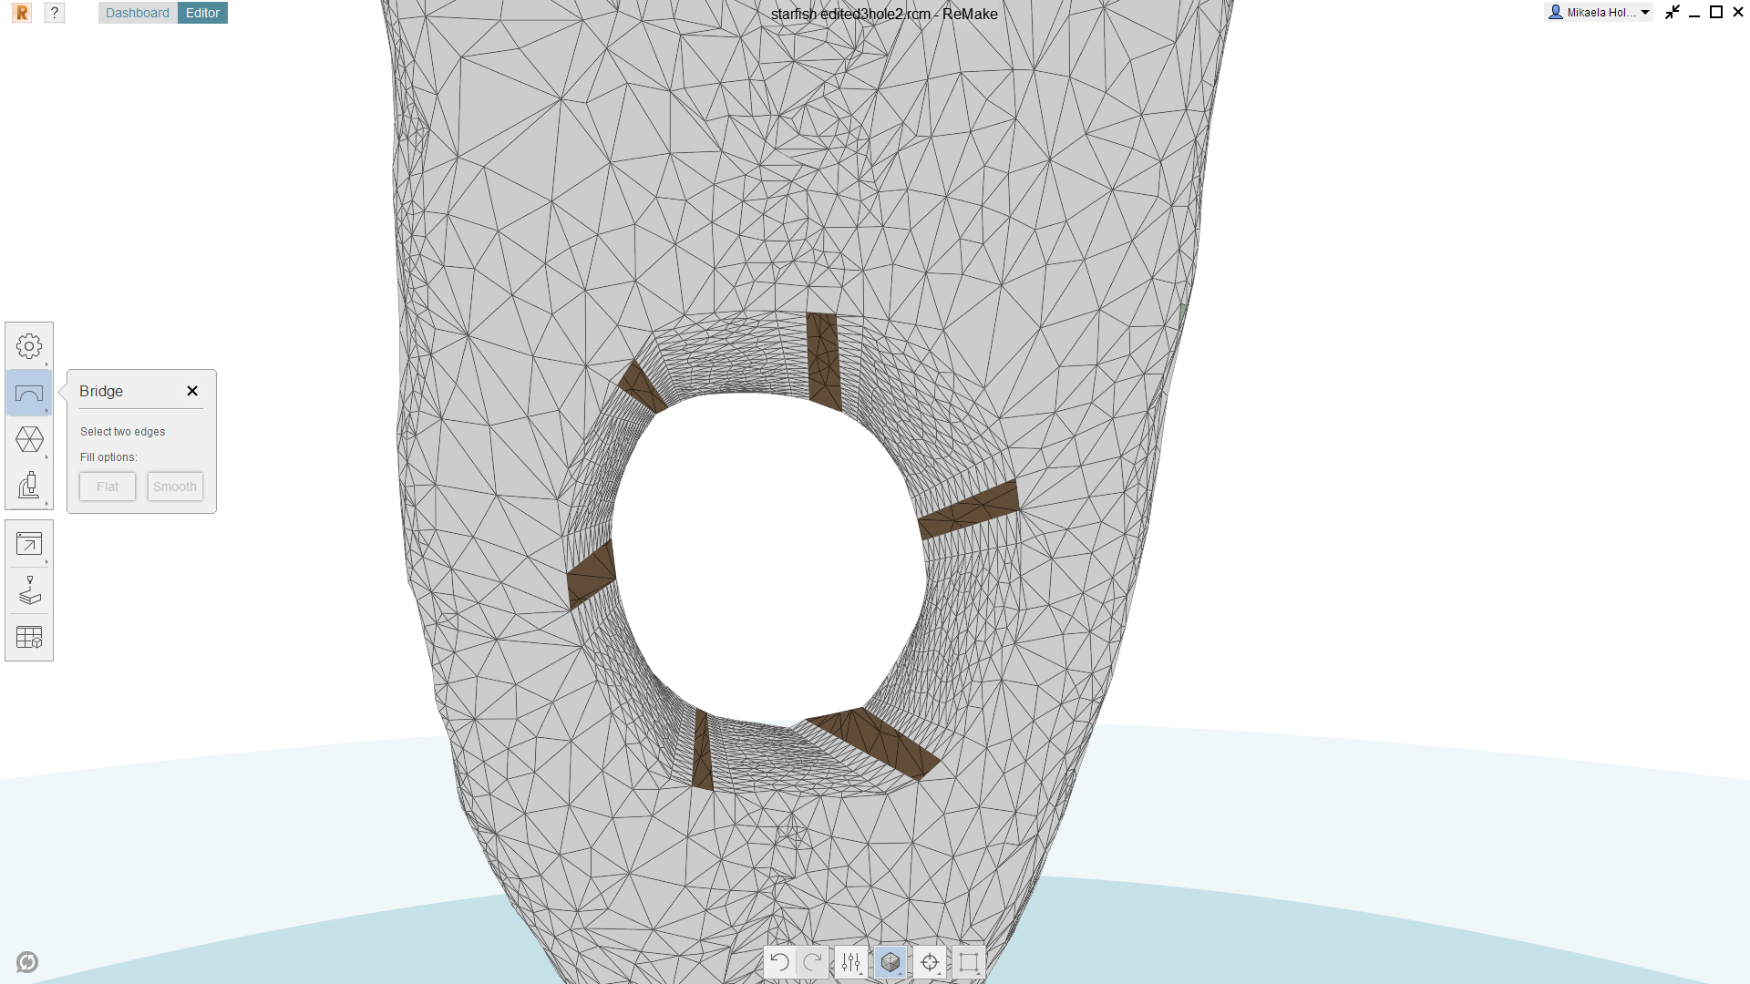This screenshot has height=984, width=1750.
Task: Switch to the Dashboard tab
Action: (x=138, y=13)
